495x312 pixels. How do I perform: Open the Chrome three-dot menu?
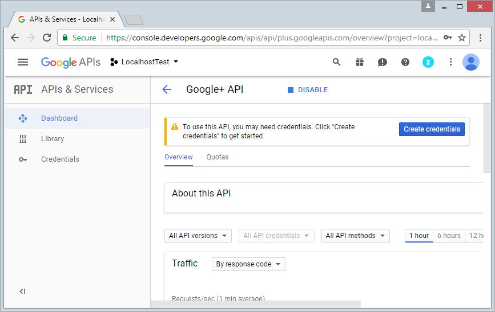click(480, 38)
